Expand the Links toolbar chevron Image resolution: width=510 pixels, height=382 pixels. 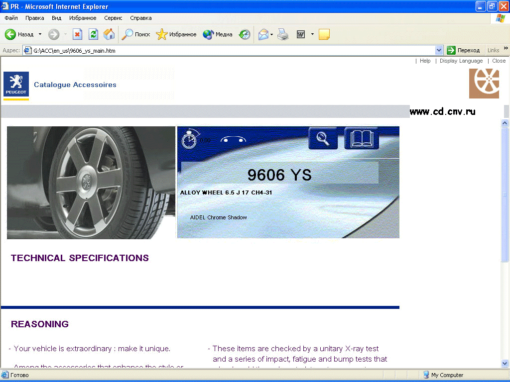point(506,48)
